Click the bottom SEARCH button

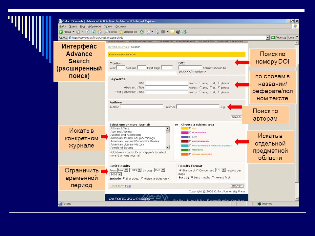point(237,186)
